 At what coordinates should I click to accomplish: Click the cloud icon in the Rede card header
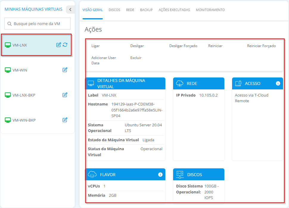(180, 83)
